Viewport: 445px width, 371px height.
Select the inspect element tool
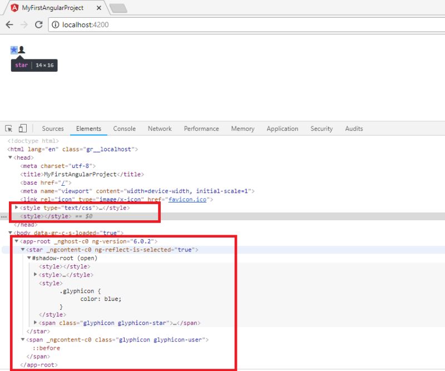coord(8,128)
